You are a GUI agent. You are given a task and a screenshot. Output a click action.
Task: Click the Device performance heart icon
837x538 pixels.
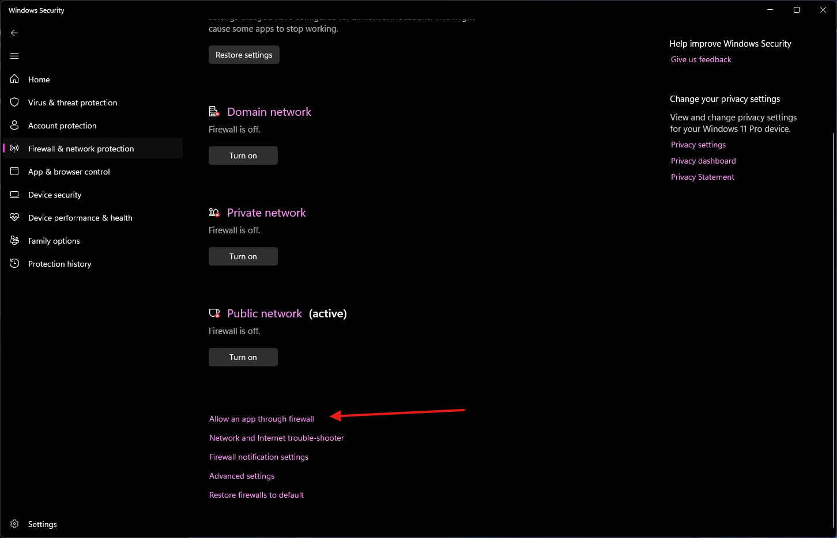click(x=14, y=217)
